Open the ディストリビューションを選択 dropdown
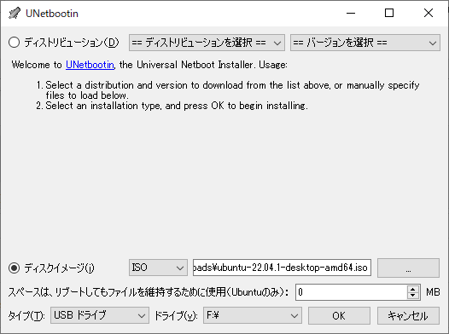This screenshot has width=449, height=334. [207, 43]
